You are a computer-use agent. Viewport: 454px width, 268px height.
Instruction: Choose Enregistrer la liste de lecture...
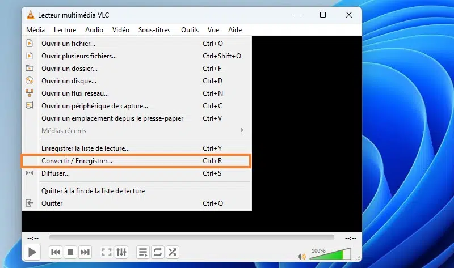pyautogui.click(x=136, y=148)
